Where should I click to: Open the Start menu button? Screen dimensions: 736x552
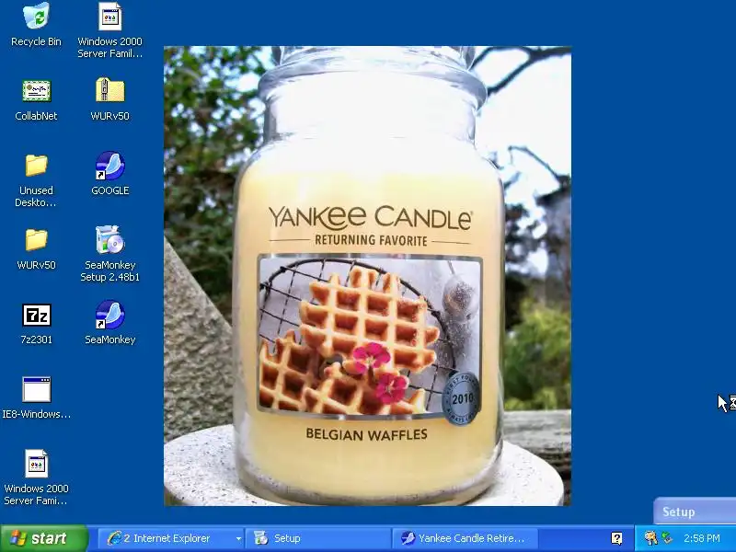pyautogui.click(x=43, y=538)
